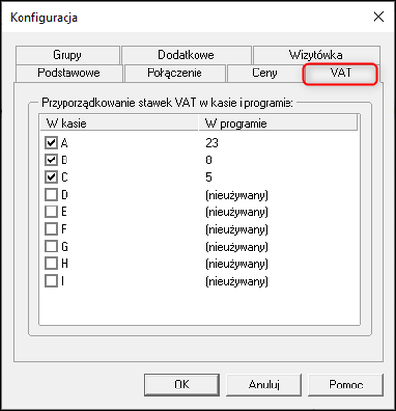Click the 'W kasie' column header

(x=119, y=123)
